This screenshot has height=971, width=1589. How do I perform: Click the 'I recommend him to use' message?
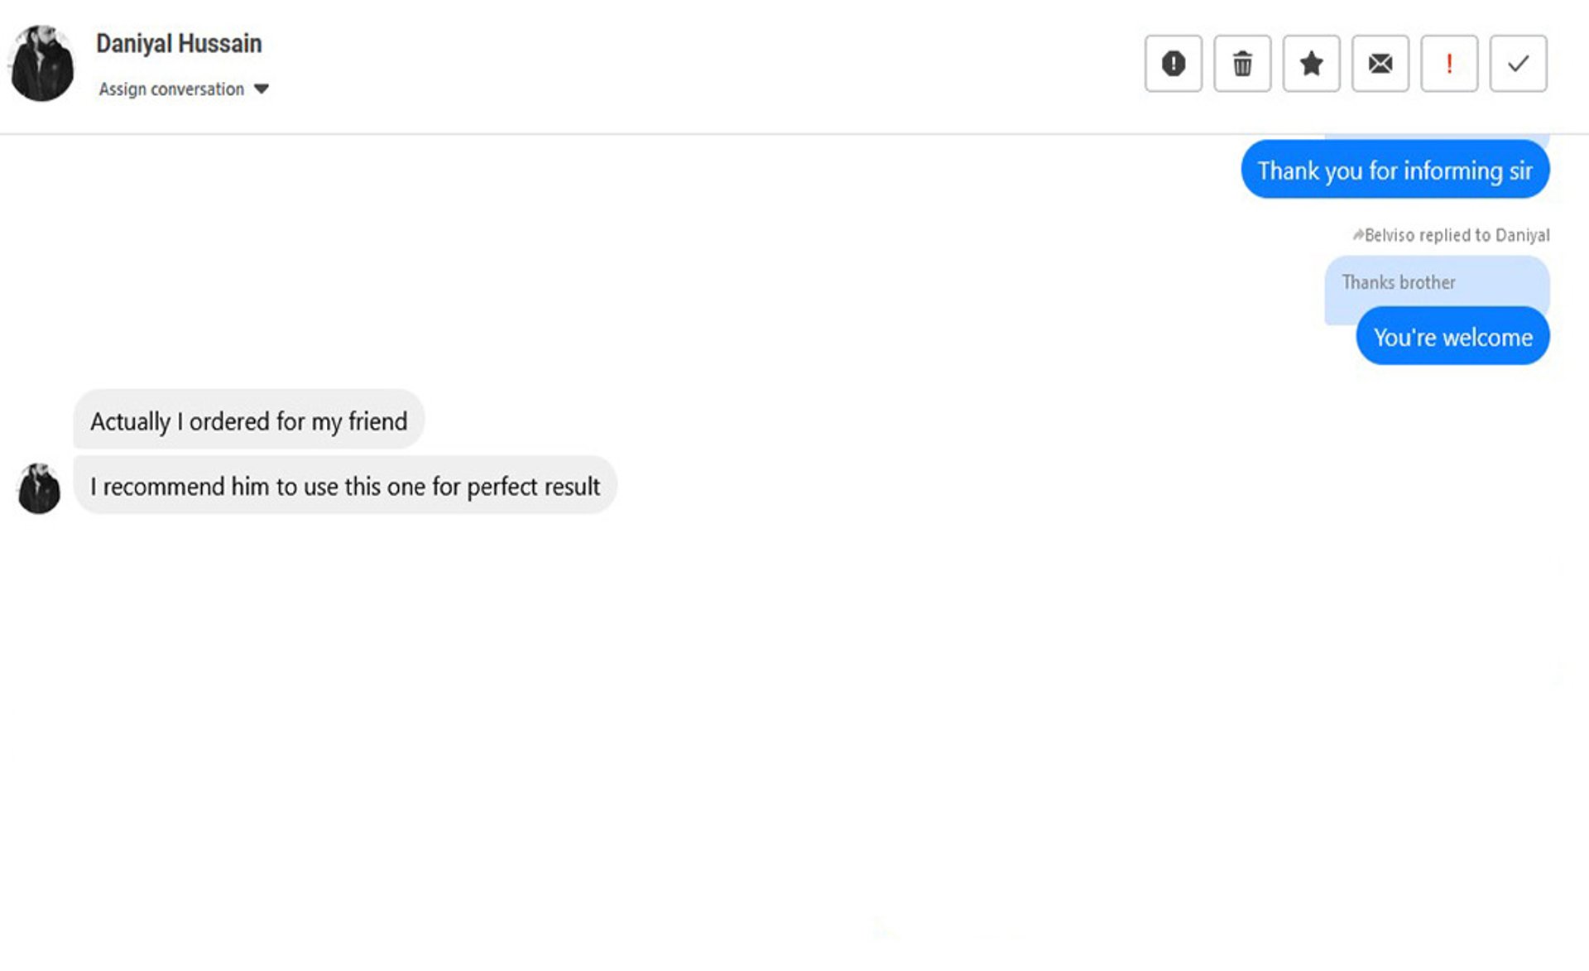345,485
